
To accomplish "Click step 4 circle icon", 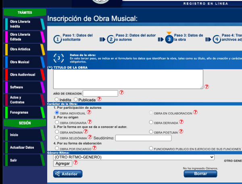I will [217, 39].
